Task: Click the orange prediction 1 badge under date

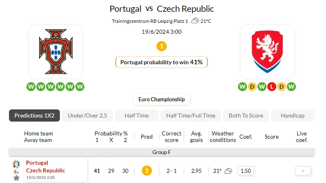Action: [x=161, y=46]
